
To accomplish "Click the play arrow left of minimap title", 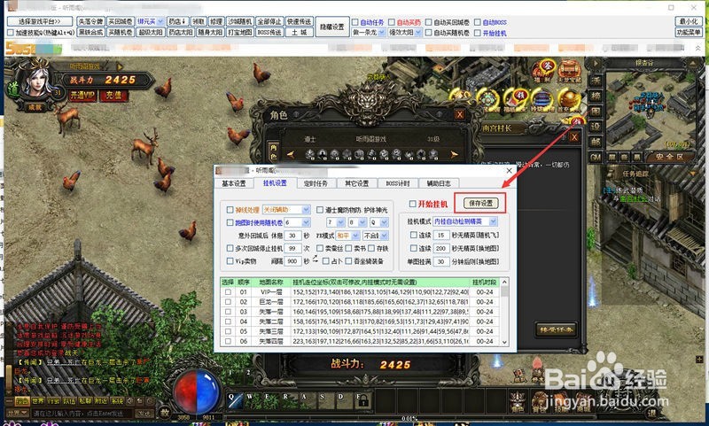I will (x=595, y=64).
